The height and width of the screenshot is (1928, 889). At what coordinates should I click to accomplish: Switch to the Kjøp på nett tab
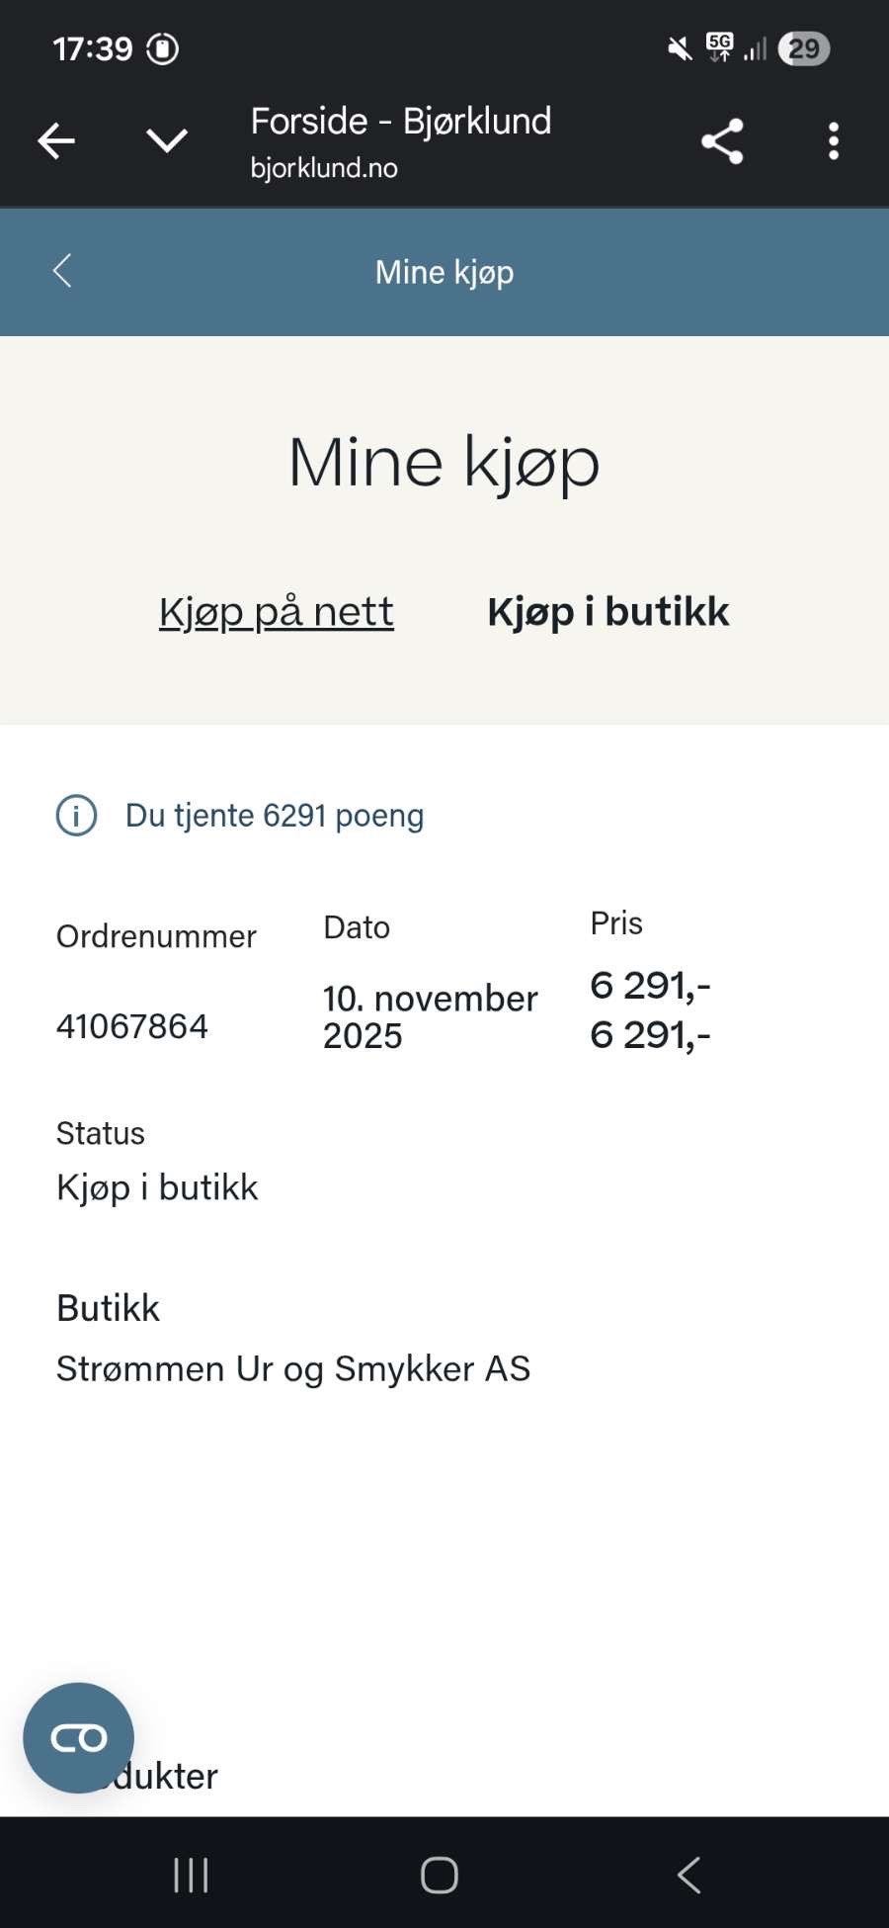coord(277,612)
